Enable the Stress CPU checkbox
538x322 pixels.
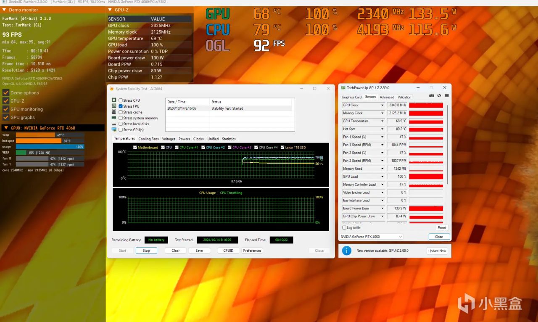pos(121,100)
